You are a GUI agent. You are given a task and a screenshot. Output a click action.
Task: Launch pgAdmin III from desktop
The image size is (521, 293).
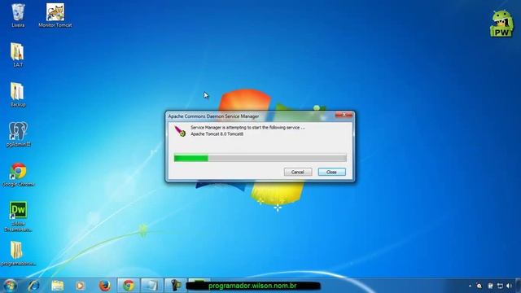[x=18, y=134]
